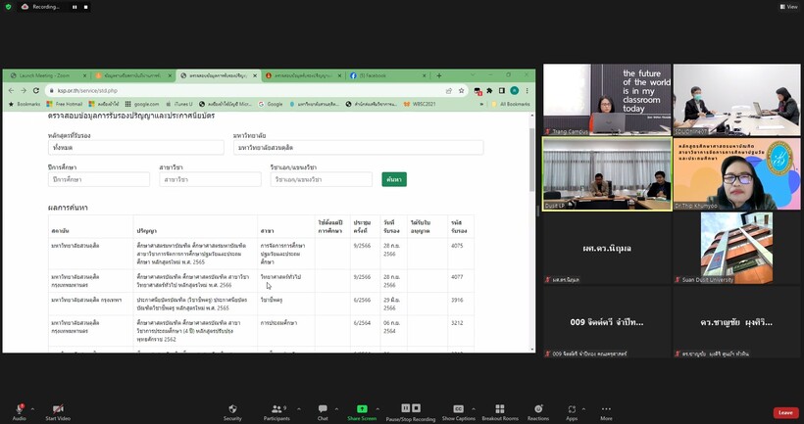Expand chat options arrow beside Chat

click(x=336, y=409)
